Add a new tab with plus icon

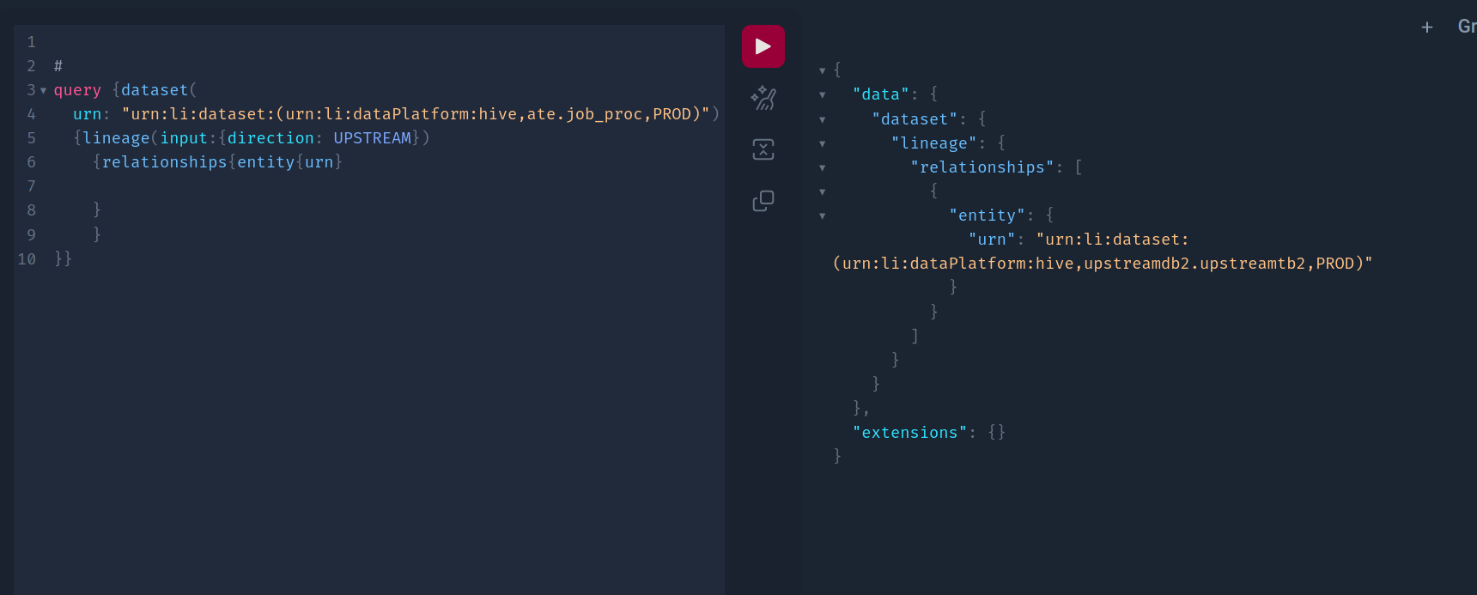pyautogui.click(x=1426, y=27)
